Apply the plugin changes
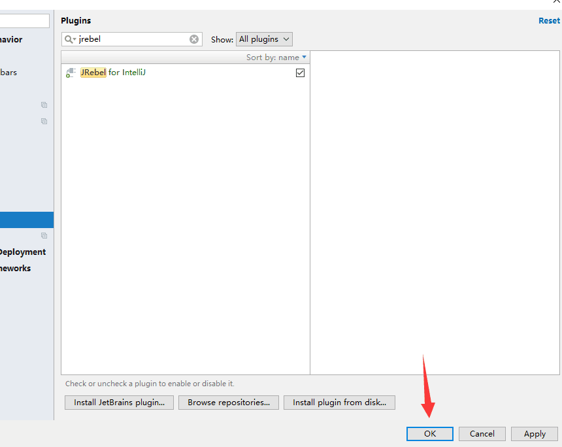 tap(535, 434)
